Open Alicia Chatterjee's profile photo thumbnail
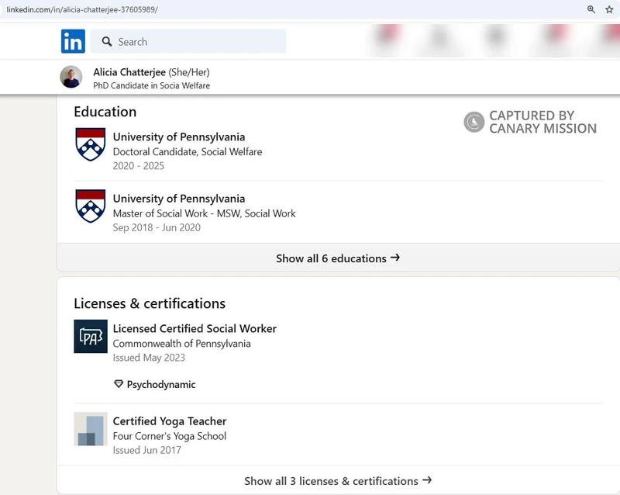 click(71, 77)
